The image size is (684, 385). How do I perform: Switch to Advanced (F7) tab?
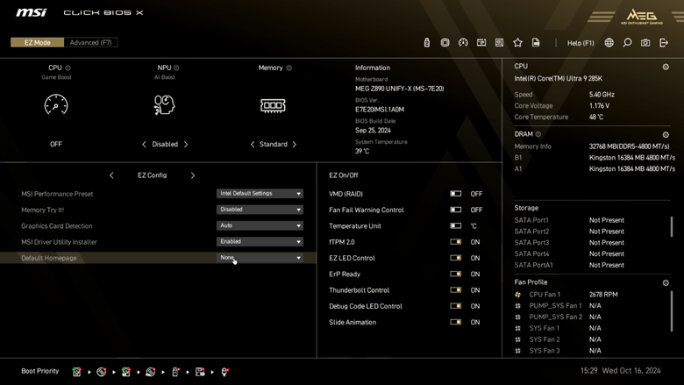click(x=90, y=42)
